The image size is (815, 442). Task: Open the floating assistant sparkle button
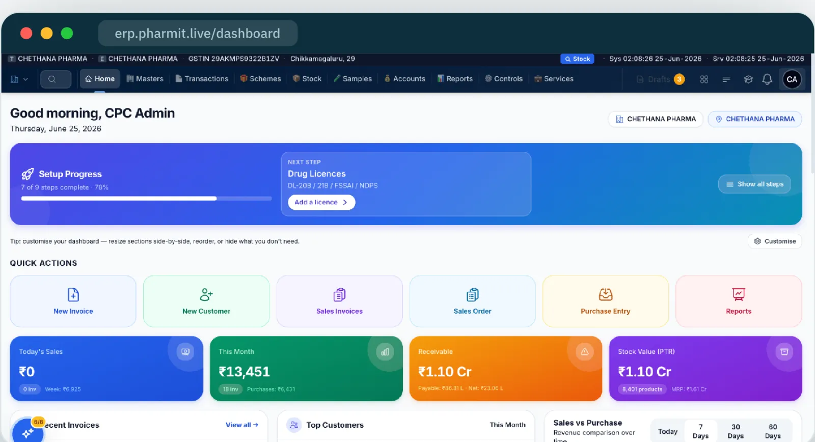(x=28, y=432)
